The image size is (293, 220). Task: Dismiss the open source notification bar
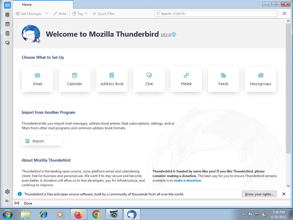[x=284, y=194]
